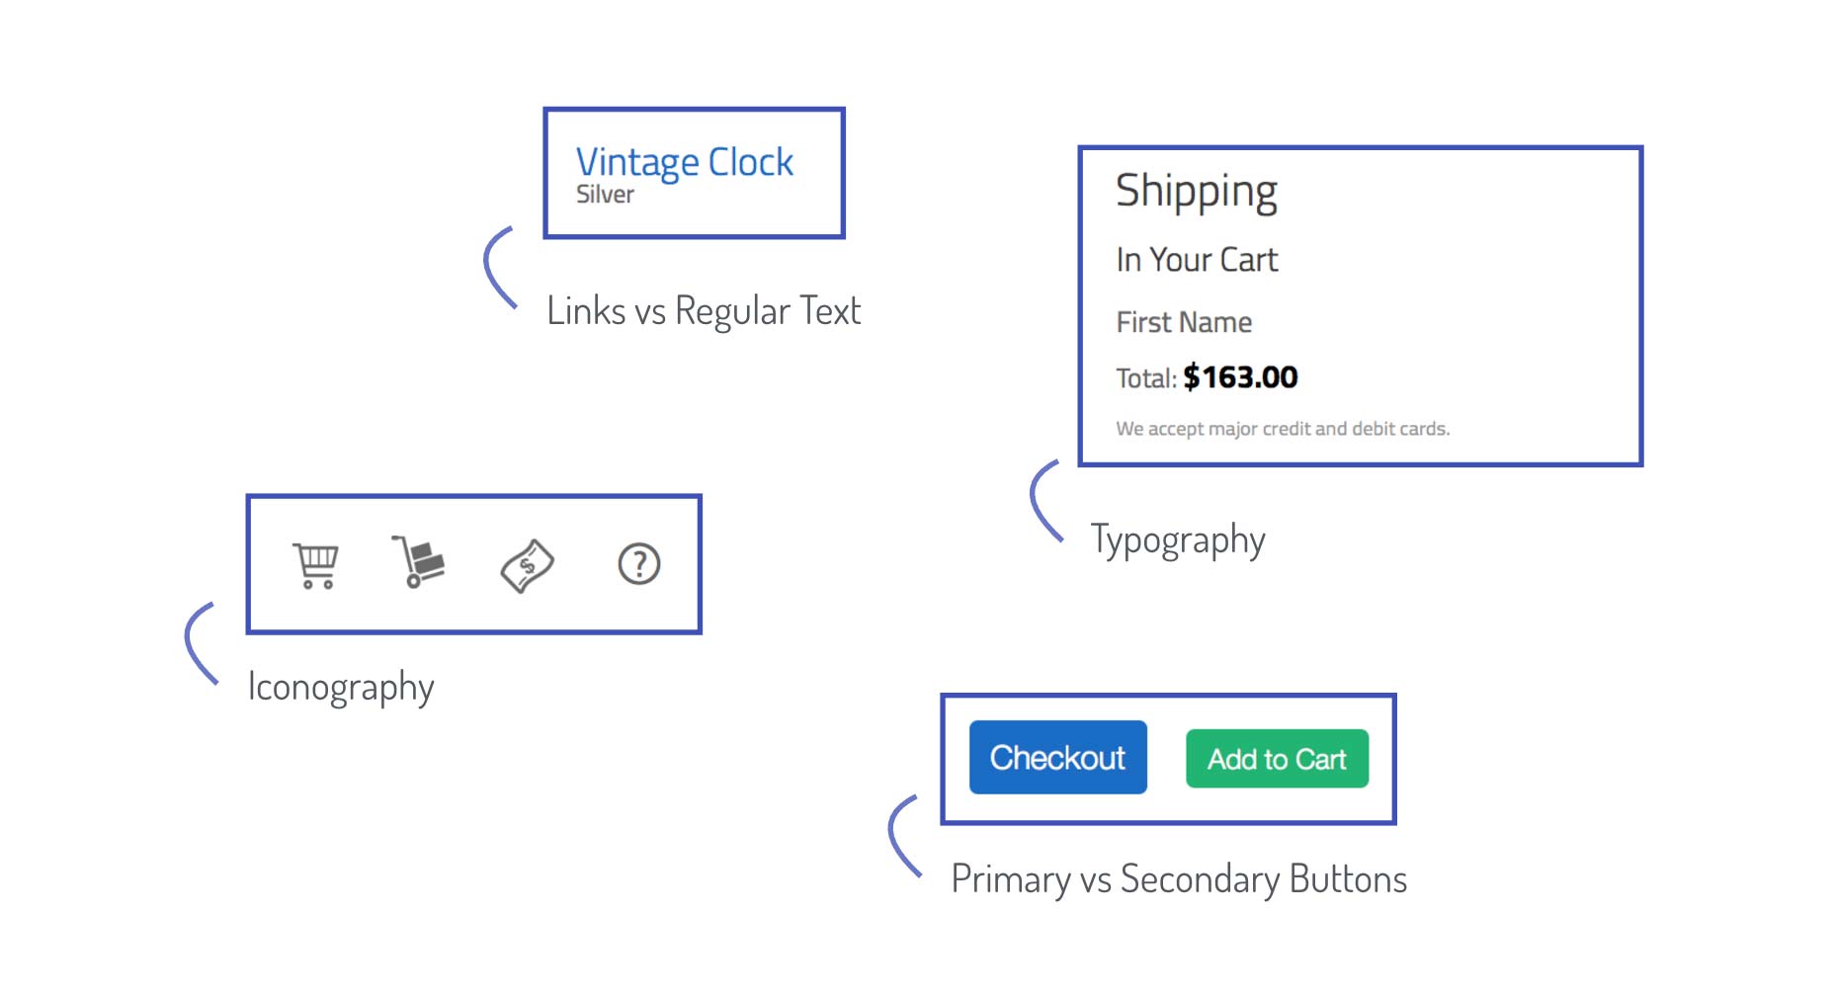Click the Primary vs Secondary Buttons caption
This screenshot has width=1834, height=996.
(1179, 879)
